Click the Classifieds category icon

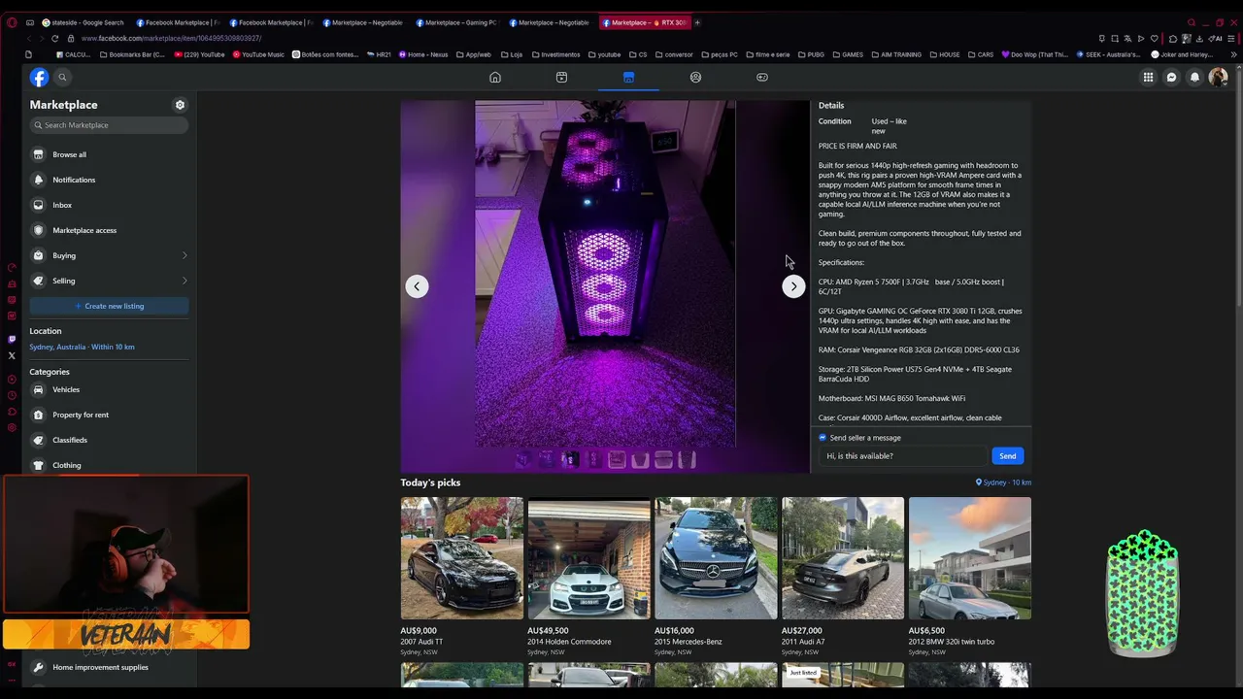(39, 440)
